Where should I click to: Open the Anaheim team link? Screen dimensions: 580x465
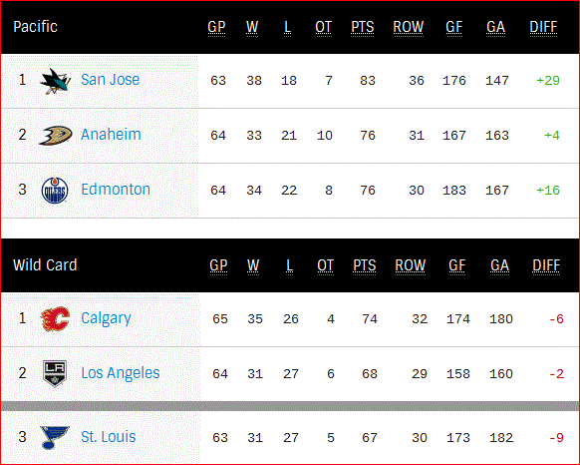111,135
